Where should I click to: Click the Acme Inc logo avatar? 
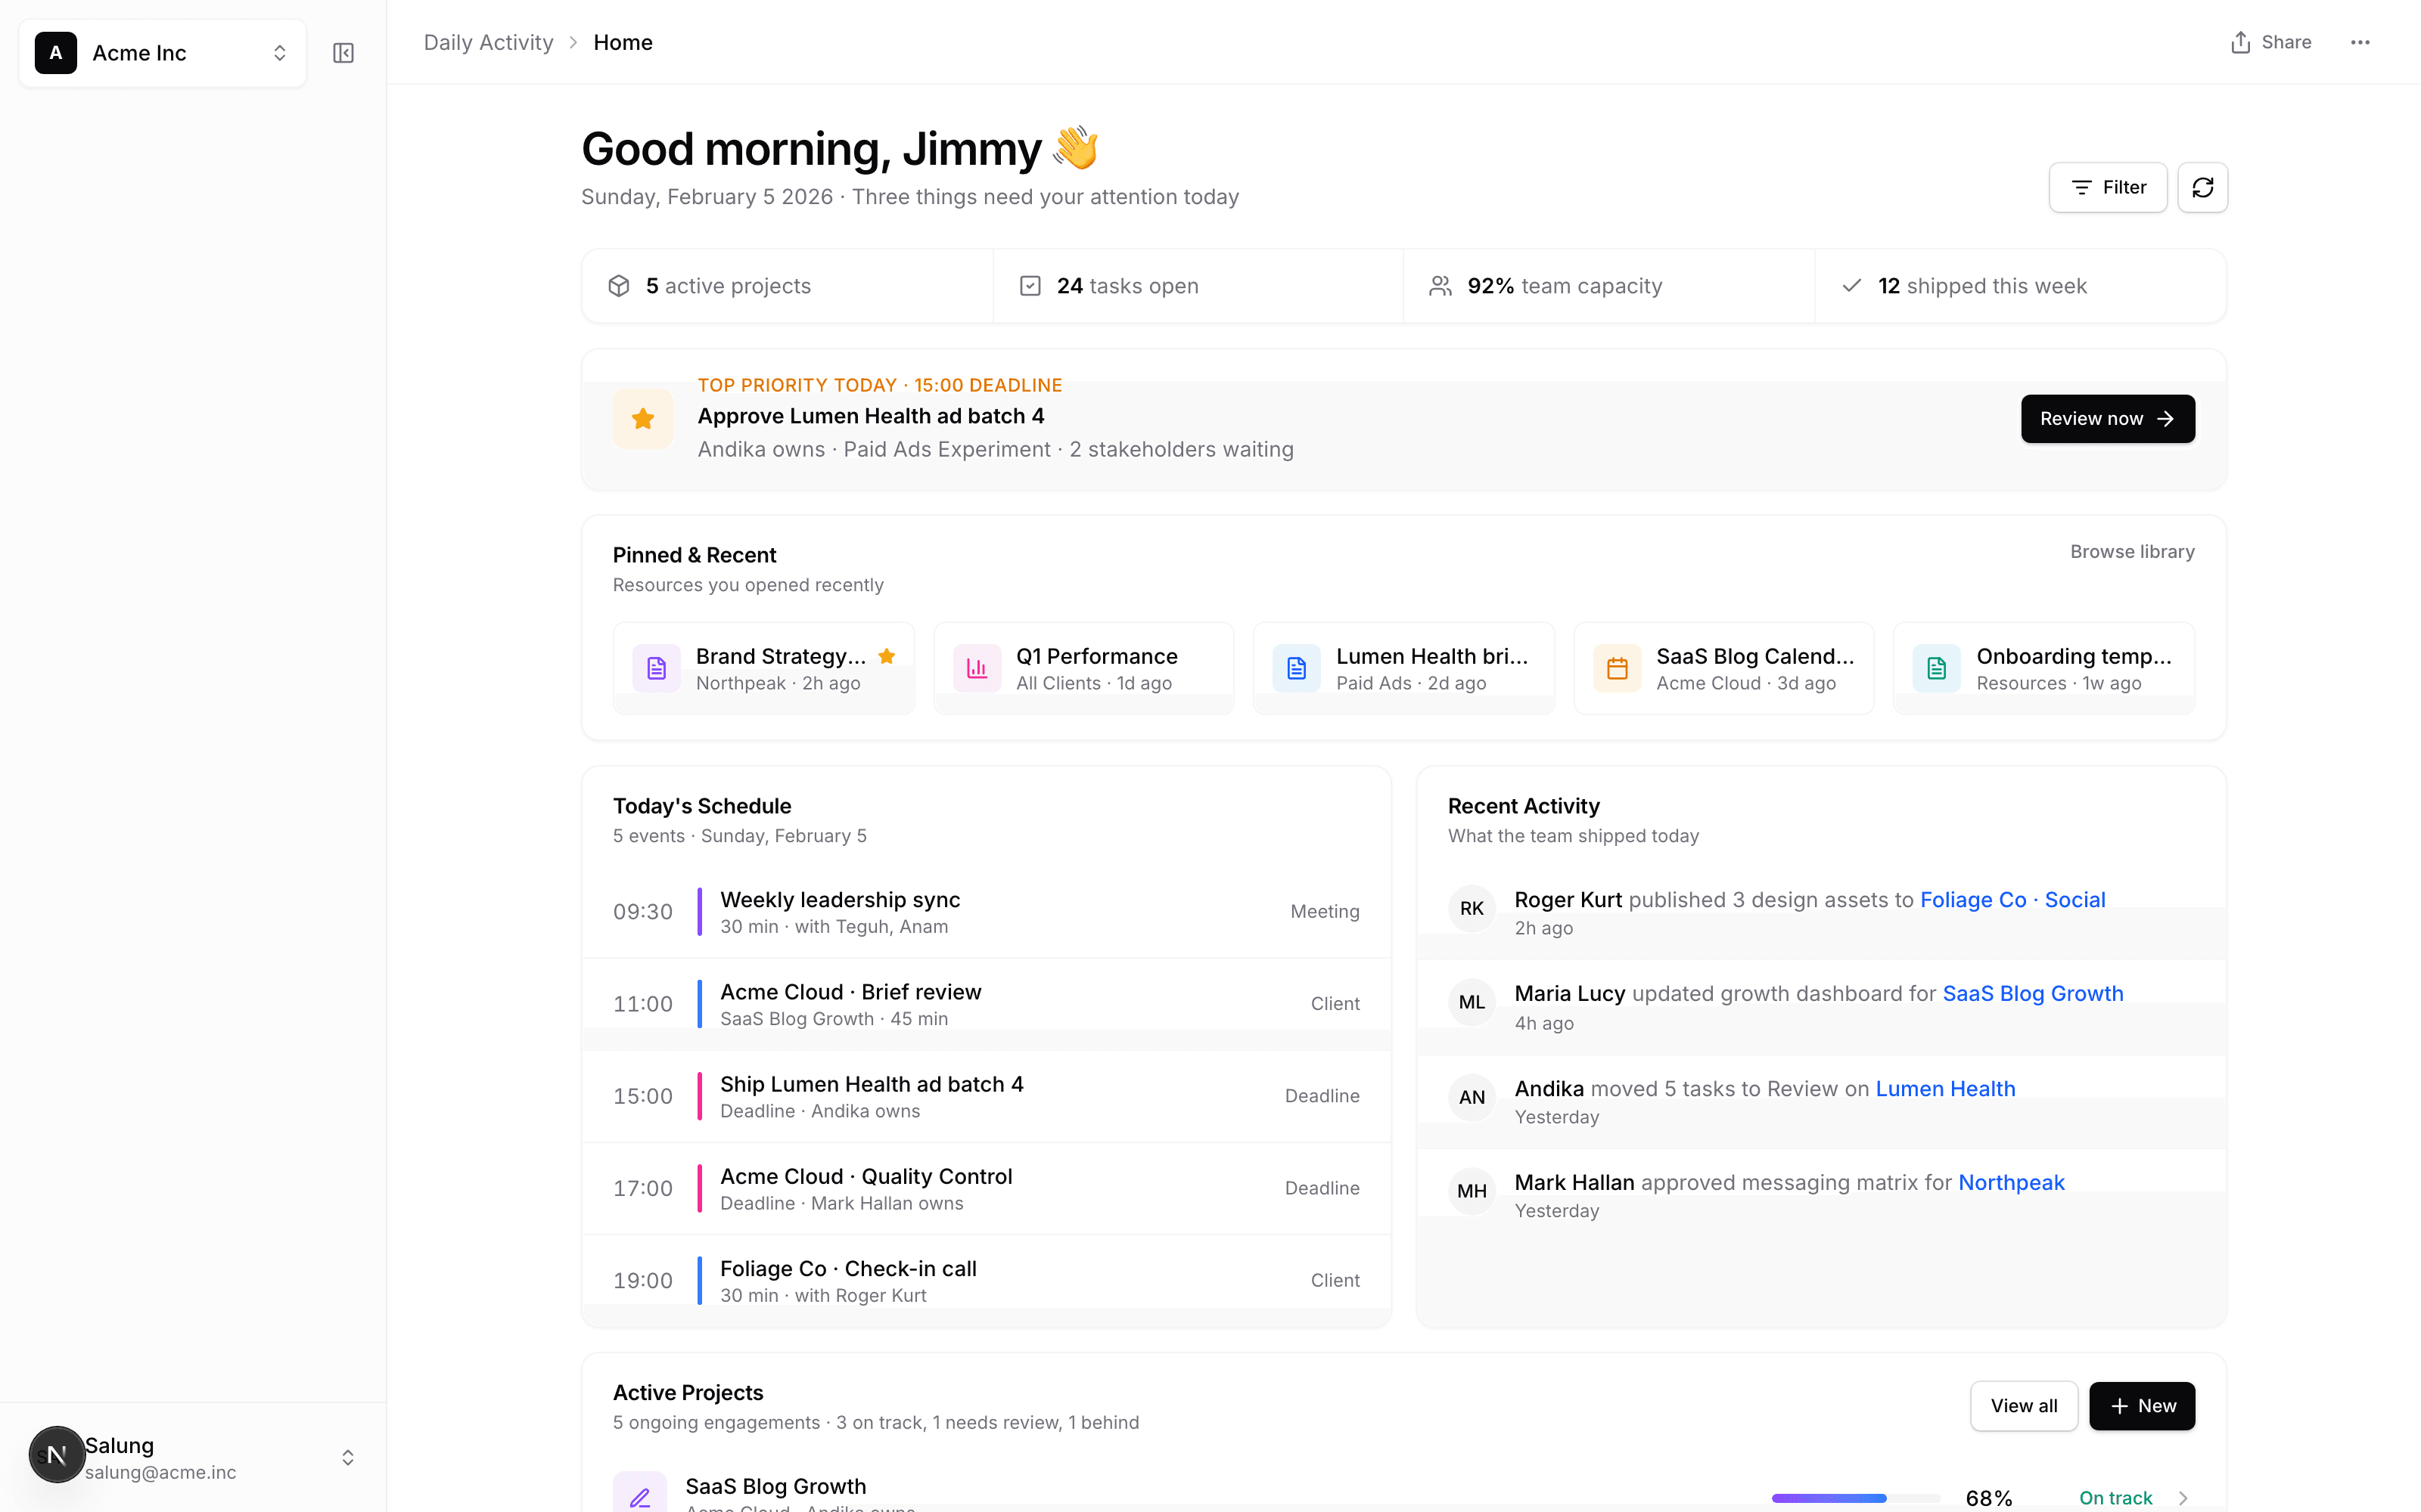click(x=56, y=53)
